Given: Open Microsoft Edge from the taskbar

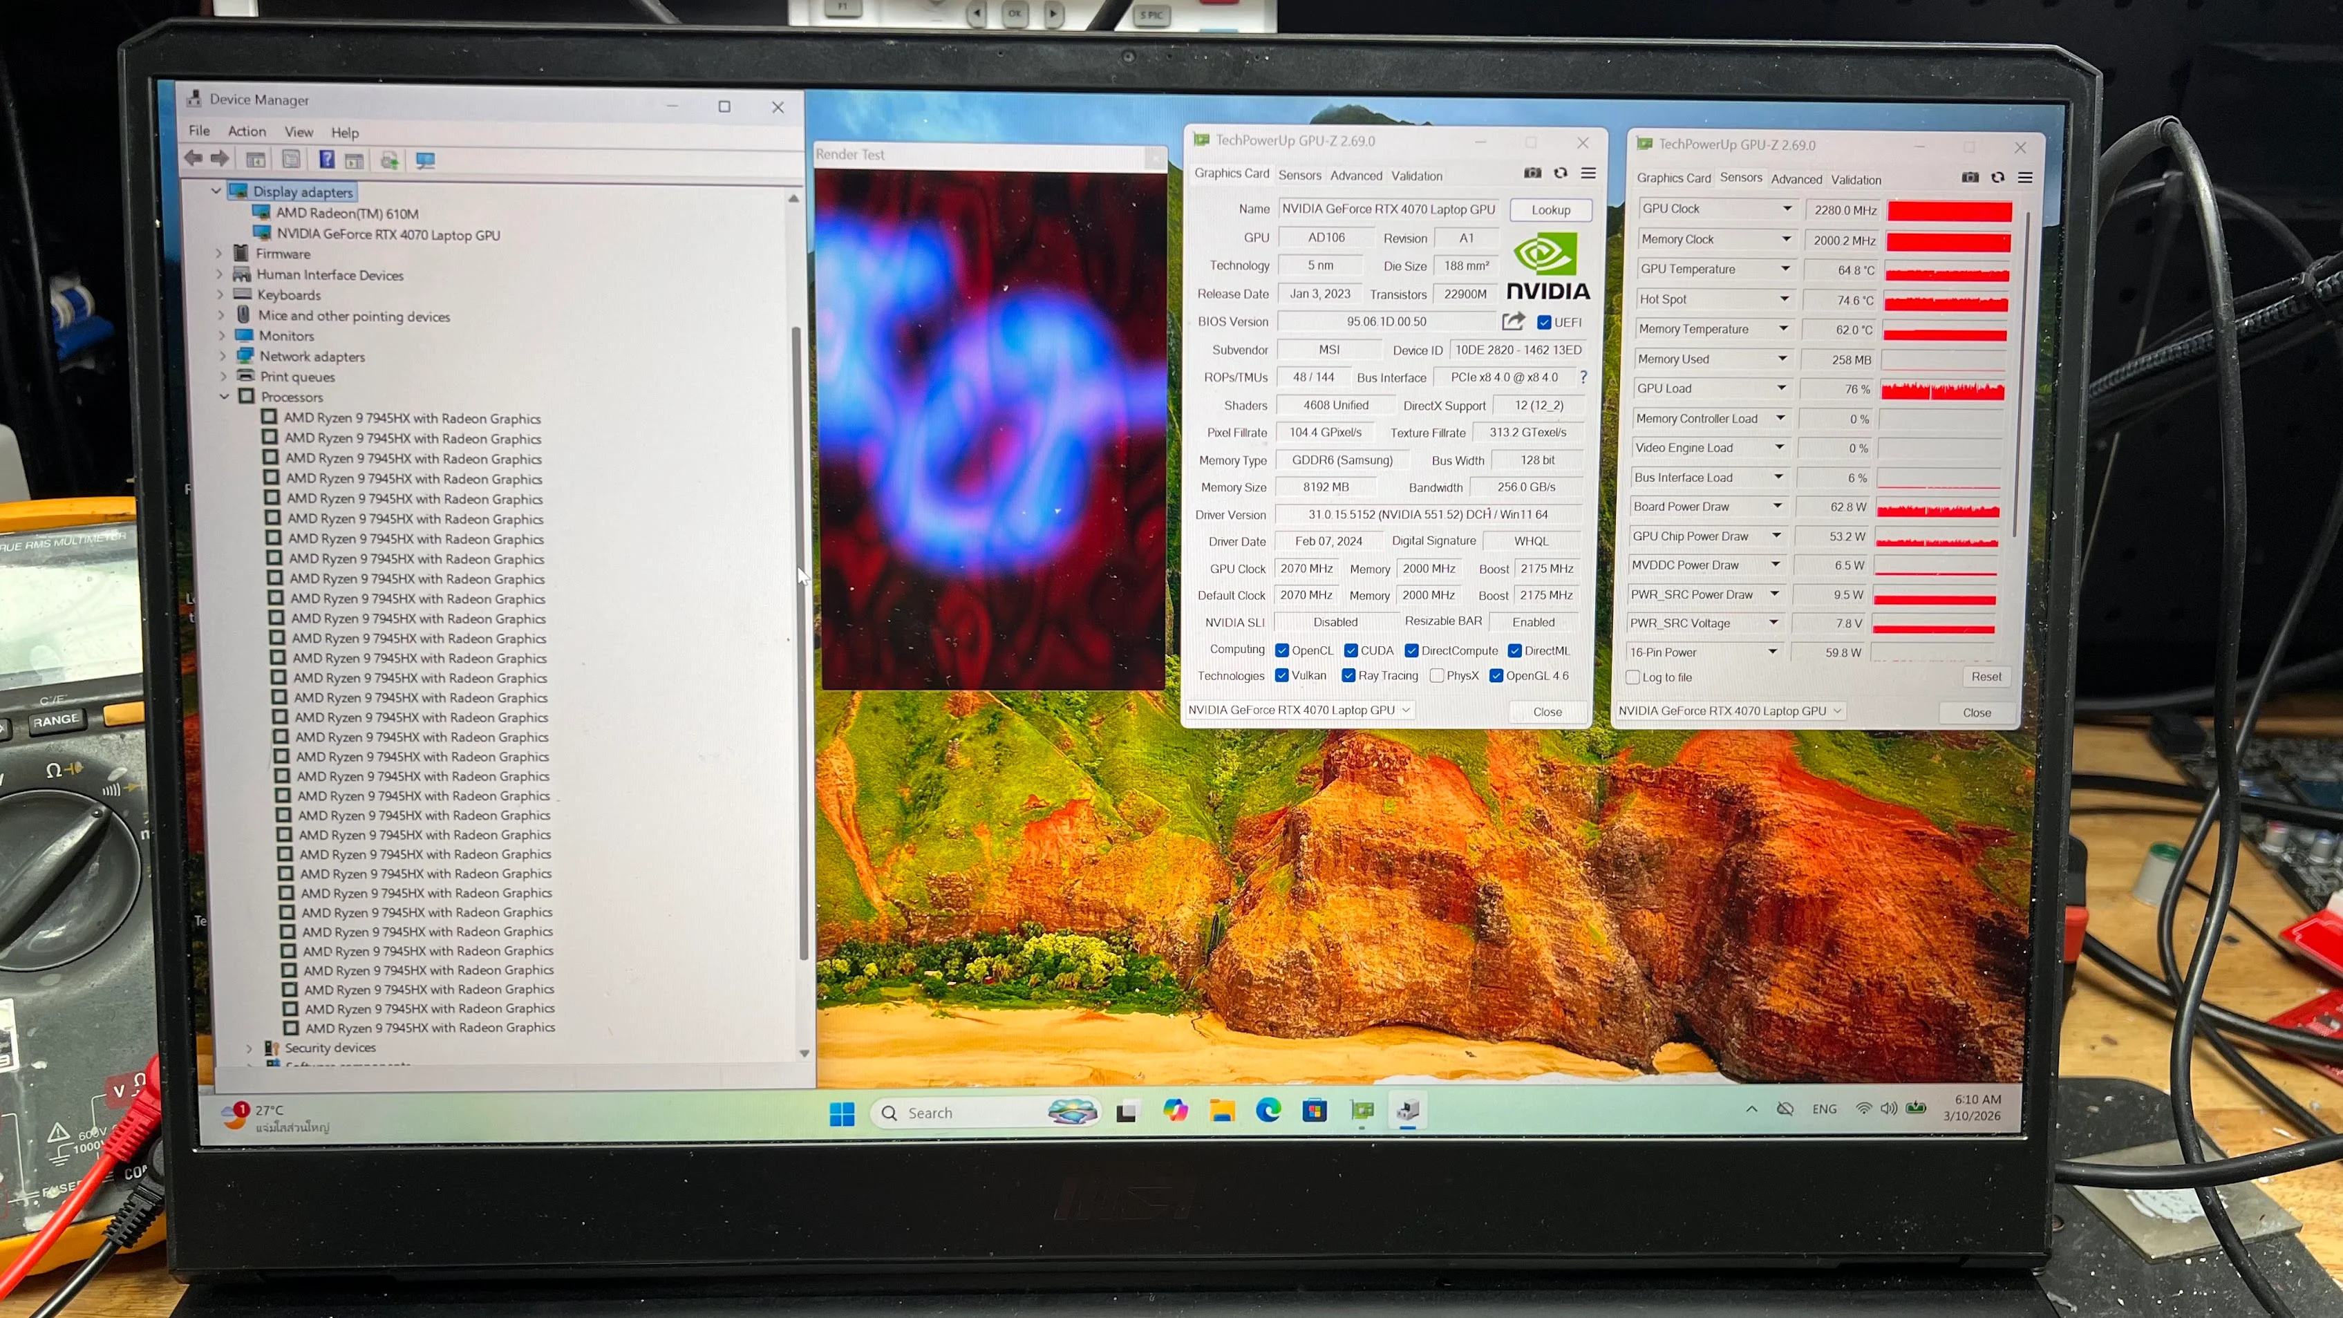Looking at the screenshot, I should pyautogui.click(x=1268, y=1110).
